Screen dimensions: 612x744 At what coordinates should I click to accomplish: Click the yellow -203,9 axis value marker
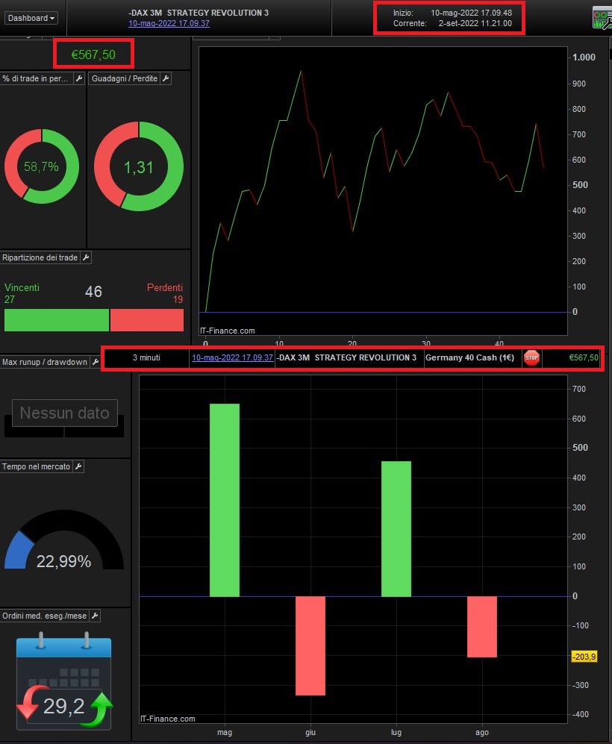pos(584,657)
